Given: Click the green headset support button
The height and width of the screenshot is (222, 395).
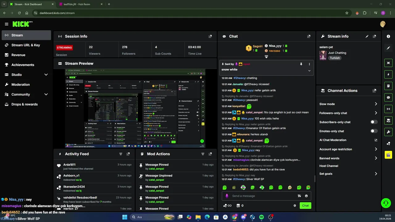Looking at the screenshot, I should point(386,203).
